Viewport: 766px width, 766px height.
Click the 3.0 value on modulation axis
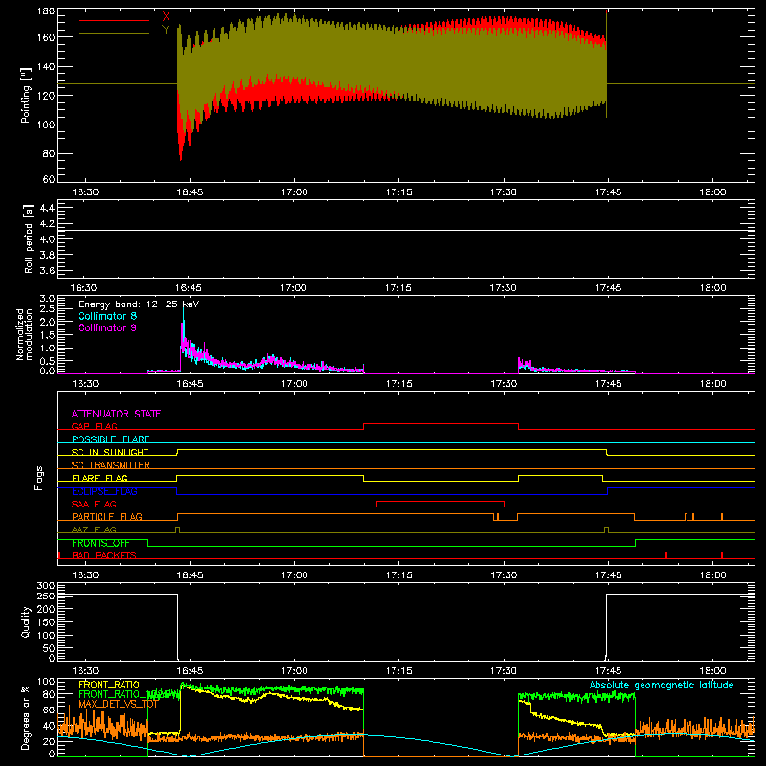(x=47, y=299)
